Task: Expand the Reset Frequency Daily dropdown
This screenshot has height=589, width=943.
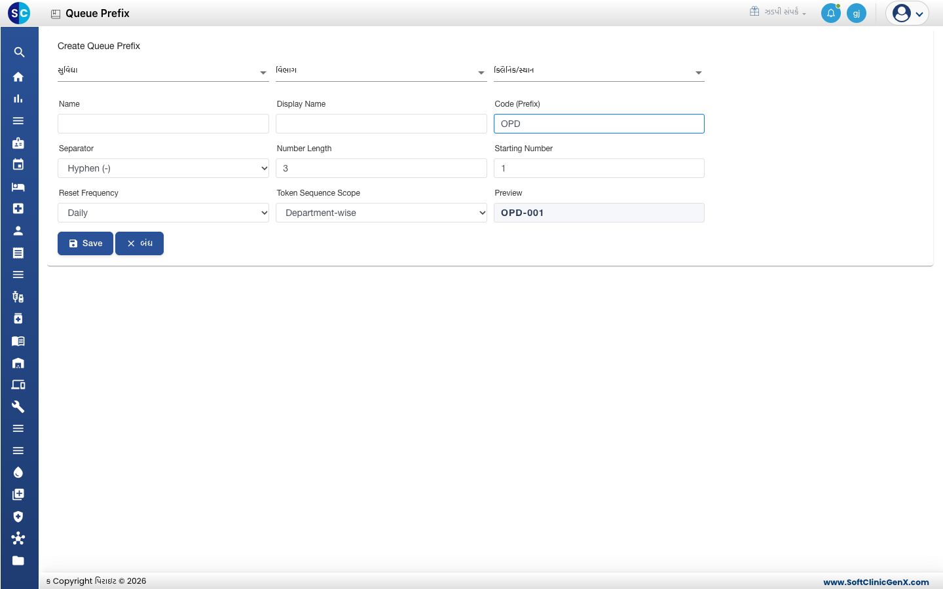Action: coord(163,213)
